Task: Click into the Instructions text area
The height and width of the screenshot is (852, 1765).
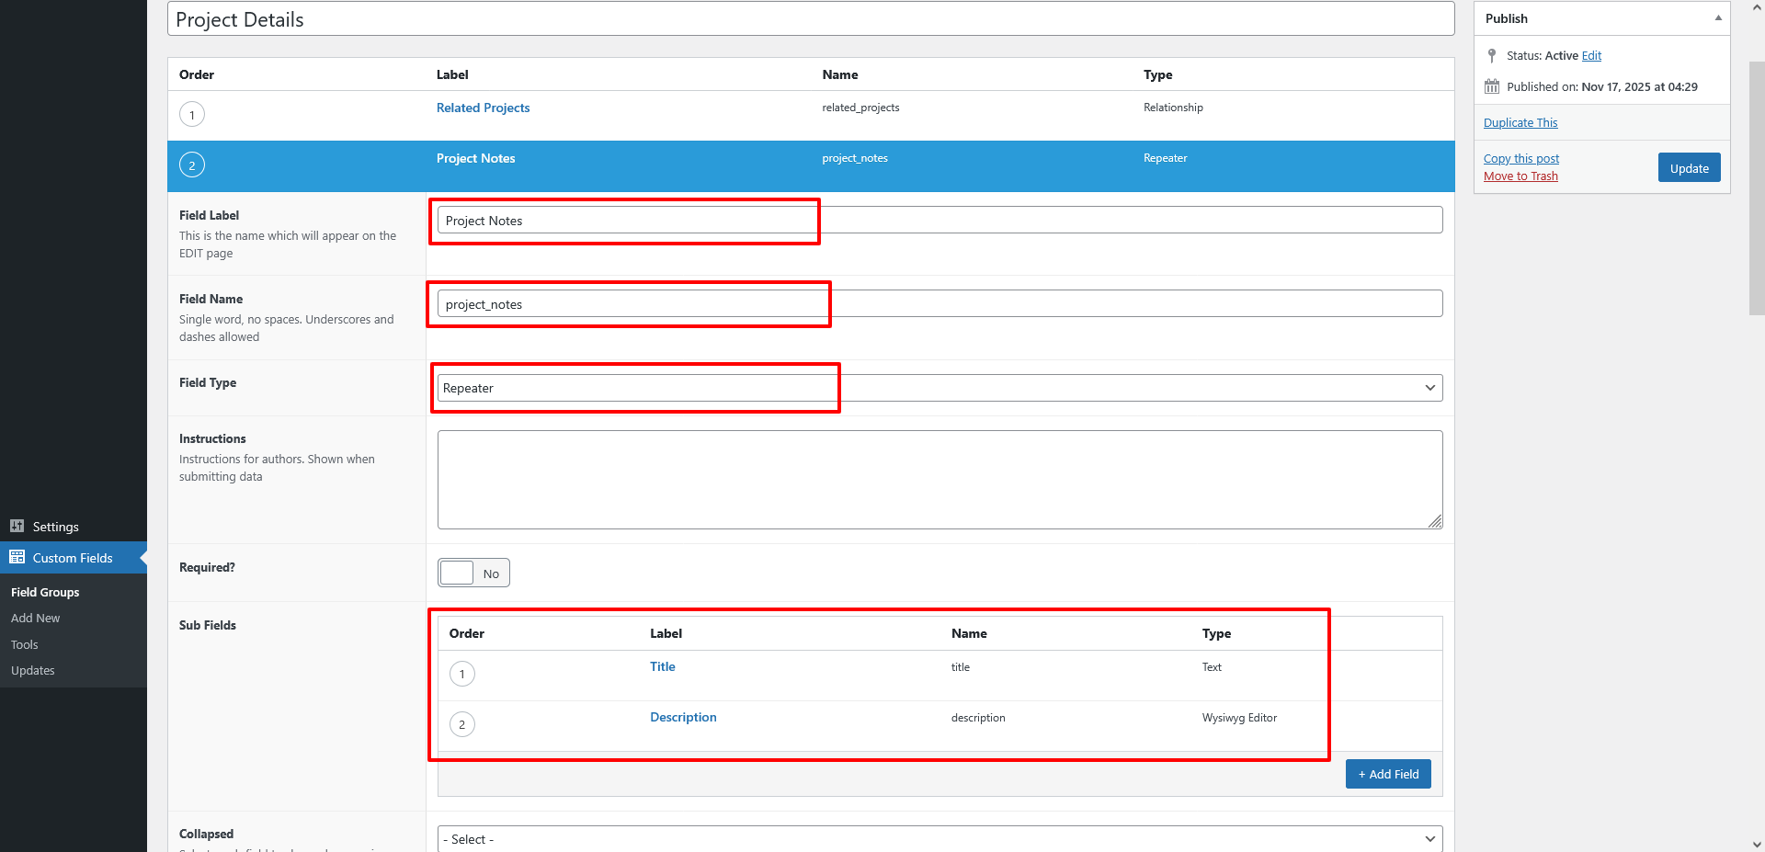Action: (939, 480)
